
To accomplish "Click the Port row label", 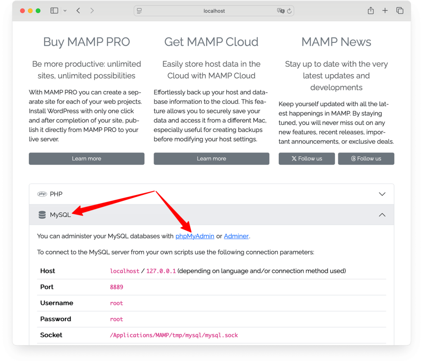I will click(47, 287).
